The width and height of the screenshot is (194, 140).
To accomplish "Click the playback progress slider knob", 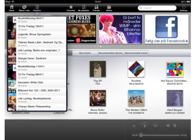I will click(x=141, y=135).
